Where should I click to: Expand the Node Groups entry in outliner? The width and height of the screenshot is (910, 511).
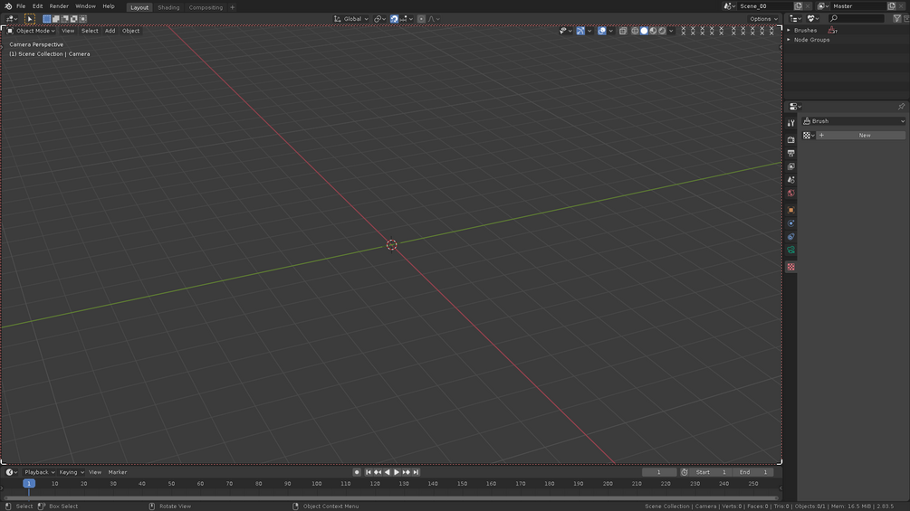(x=788, y=40)
